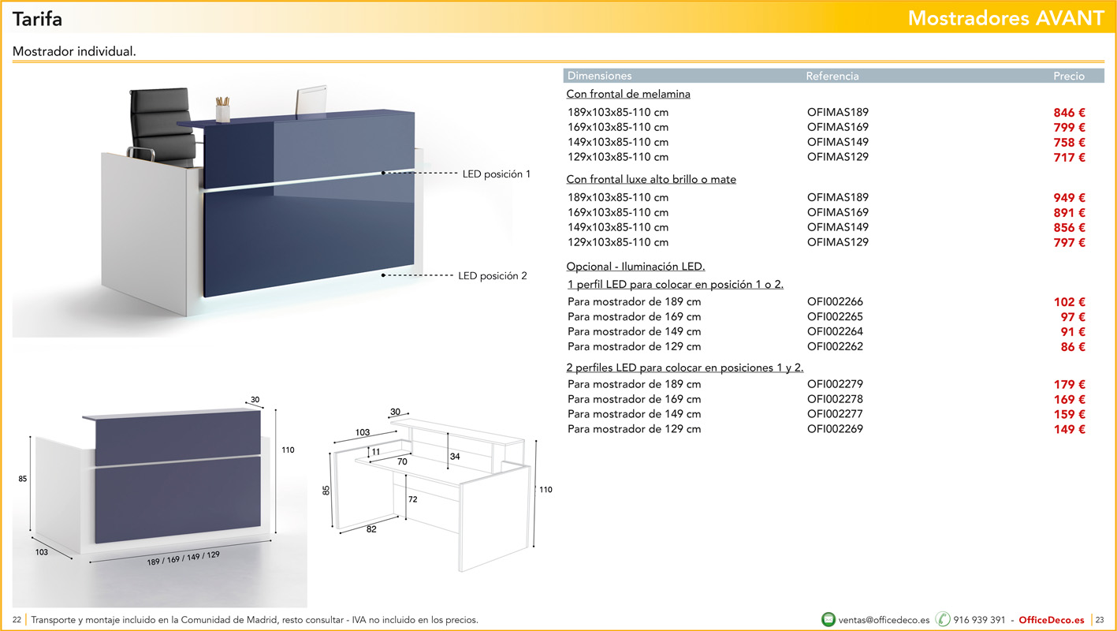
Task: Select the 856 € price
Action: [1070, 228]
